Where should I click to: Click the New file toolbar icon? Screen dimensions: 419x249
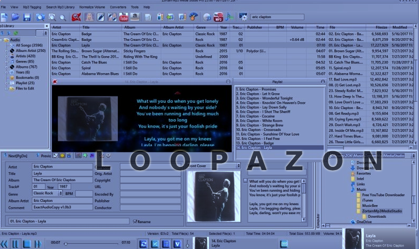pyautogui.click(x=4, y=17)
